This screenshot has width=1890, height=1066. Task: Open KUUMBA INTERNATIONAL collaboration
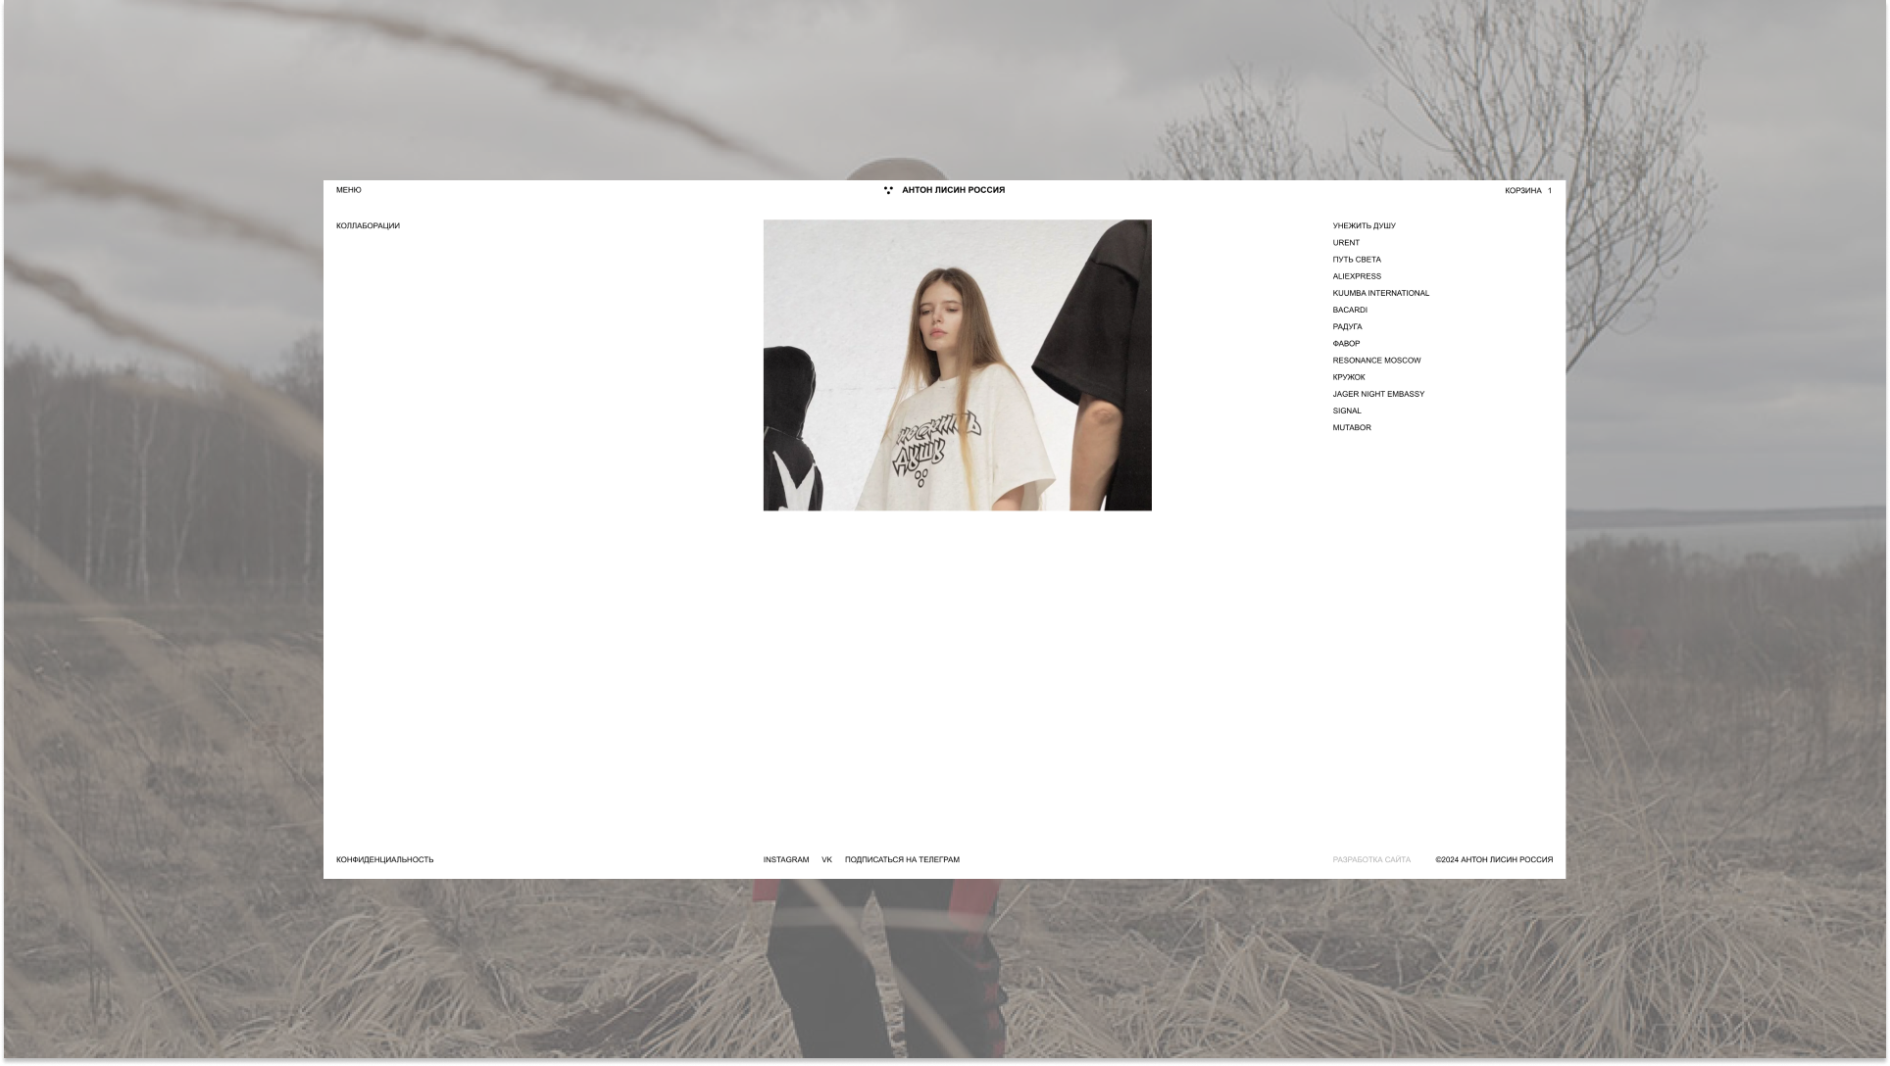pos(1380,293)
